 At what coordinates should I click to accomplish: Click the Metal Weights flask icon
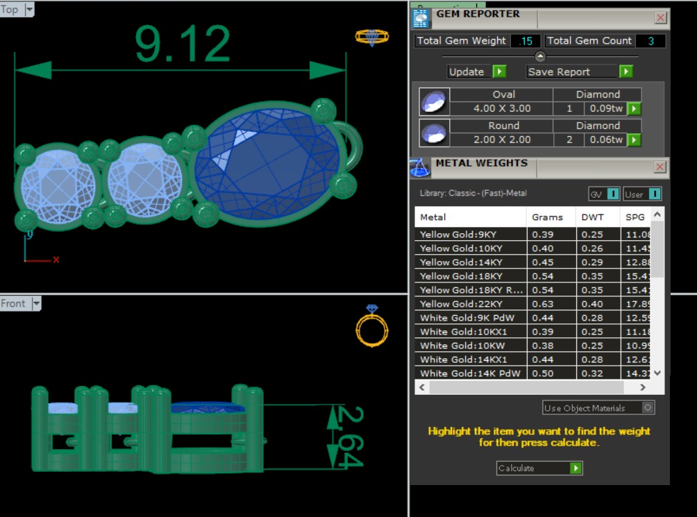pos(419,167)
